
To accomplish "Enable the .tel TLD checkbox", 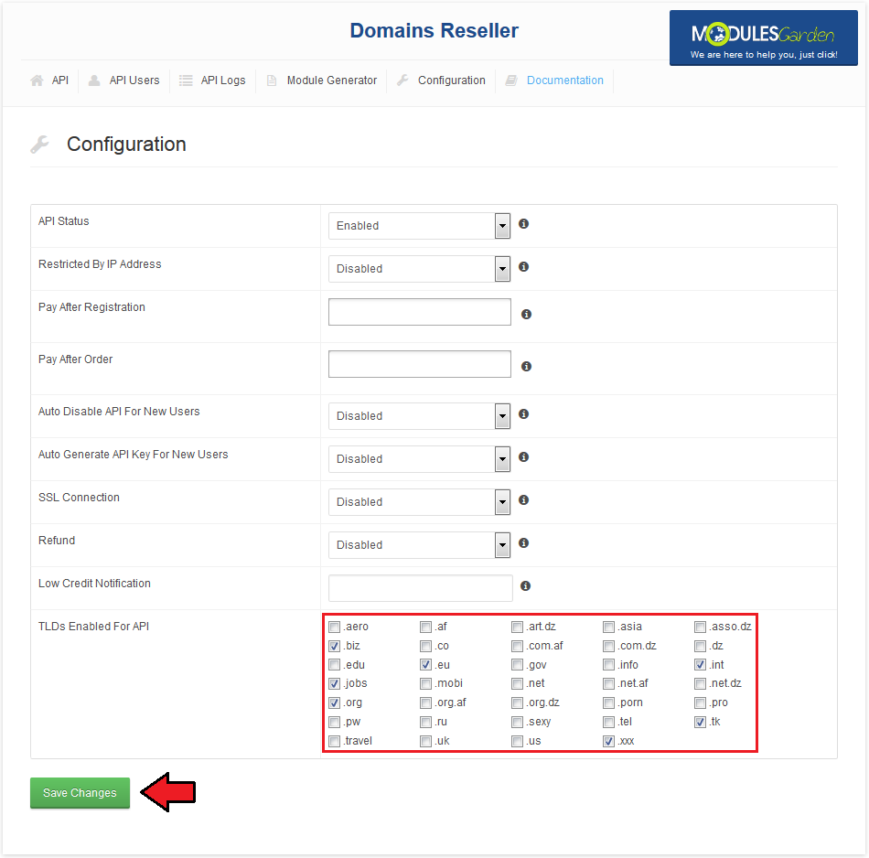I will click(x=608, y=722).
